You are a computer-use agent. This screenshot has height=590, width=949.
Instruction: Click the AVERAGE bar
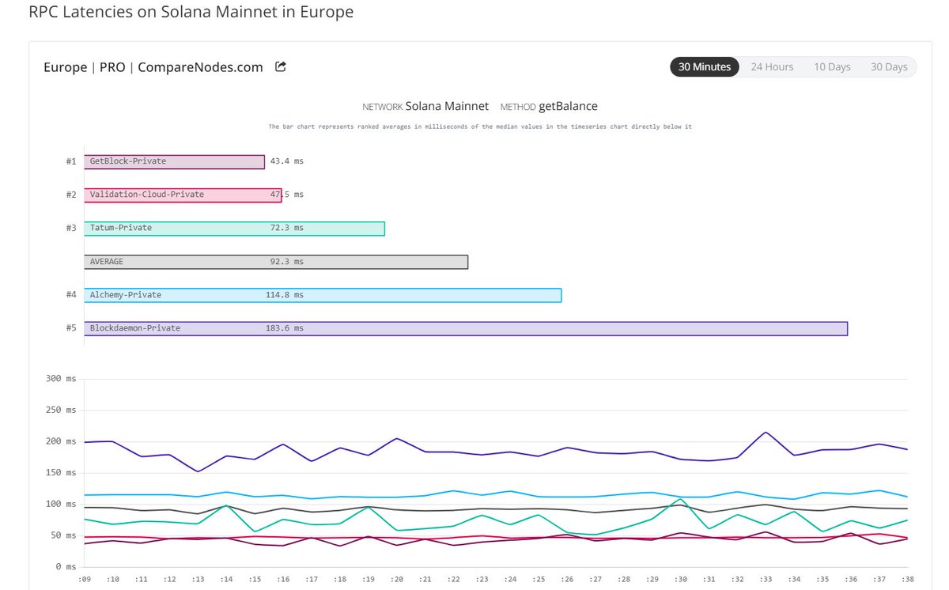276,261
